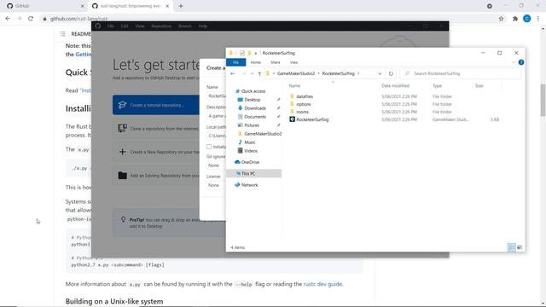Open the rustc dev guide link
The height and width of the screenshot is (307, 546).
click(x=322, y=284)
